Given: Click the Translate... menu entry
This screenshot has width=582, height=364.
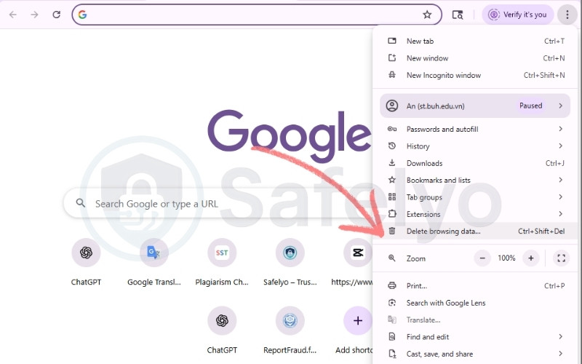Looking at the screenshot, I should pos(475,320).
